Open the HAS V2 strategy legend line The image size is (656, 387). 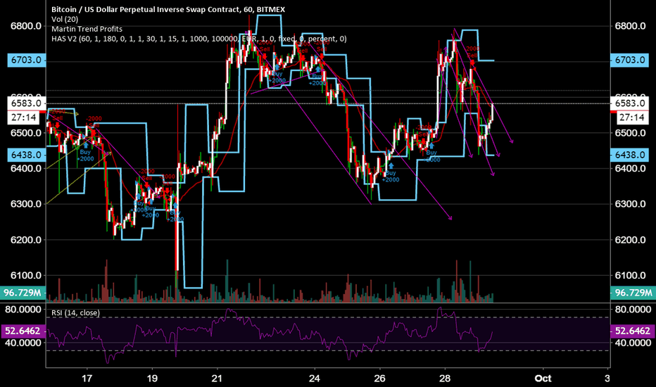(x=199, y=39)
